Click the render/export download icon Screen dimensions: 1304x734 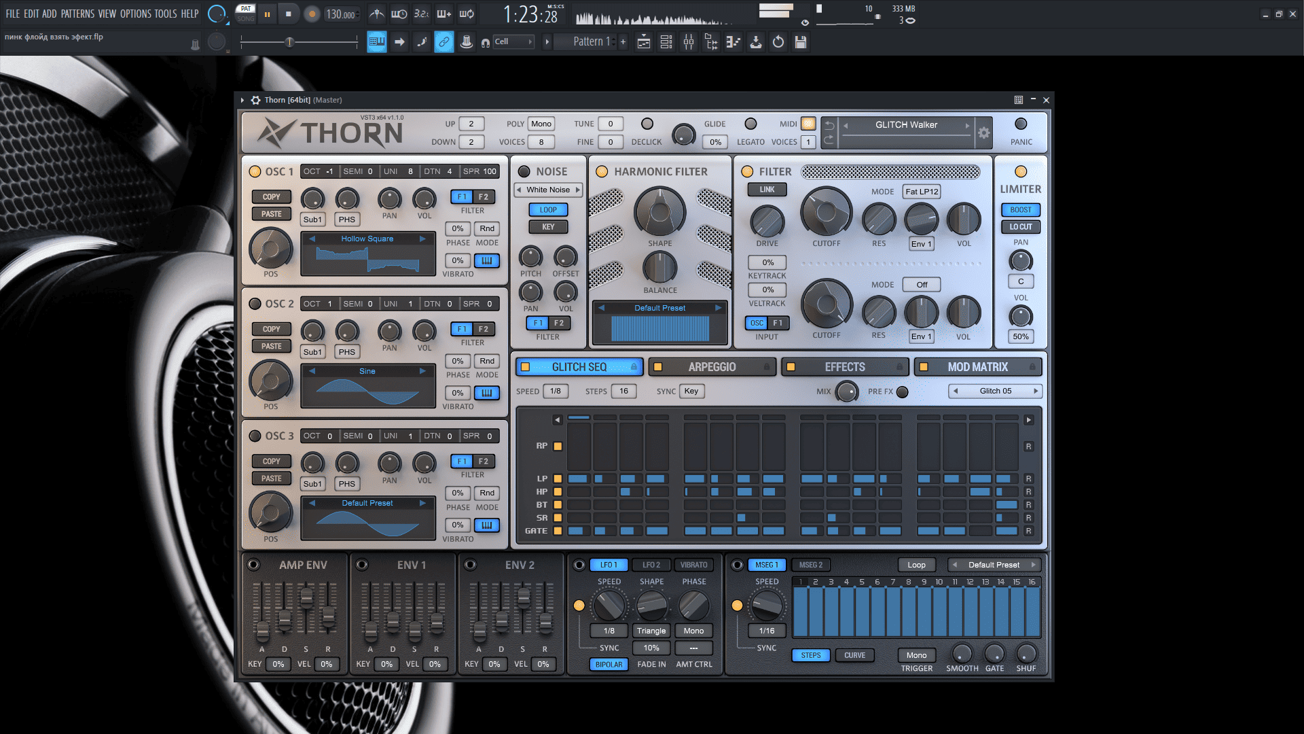click(756, 42)
